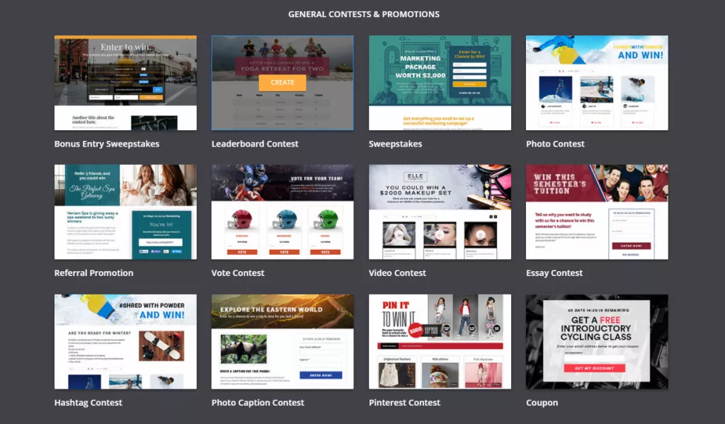Select the Photo Caption Contest template thumbnail
The width and height of the screenshot is (725, 424).
click(282, 342)
